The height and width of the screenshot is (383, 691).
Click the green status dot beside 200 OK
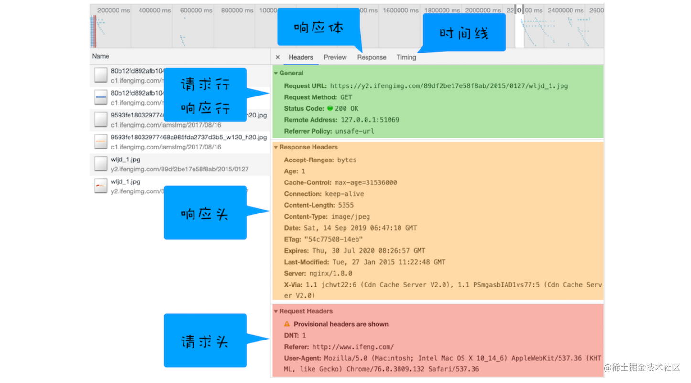330,108
